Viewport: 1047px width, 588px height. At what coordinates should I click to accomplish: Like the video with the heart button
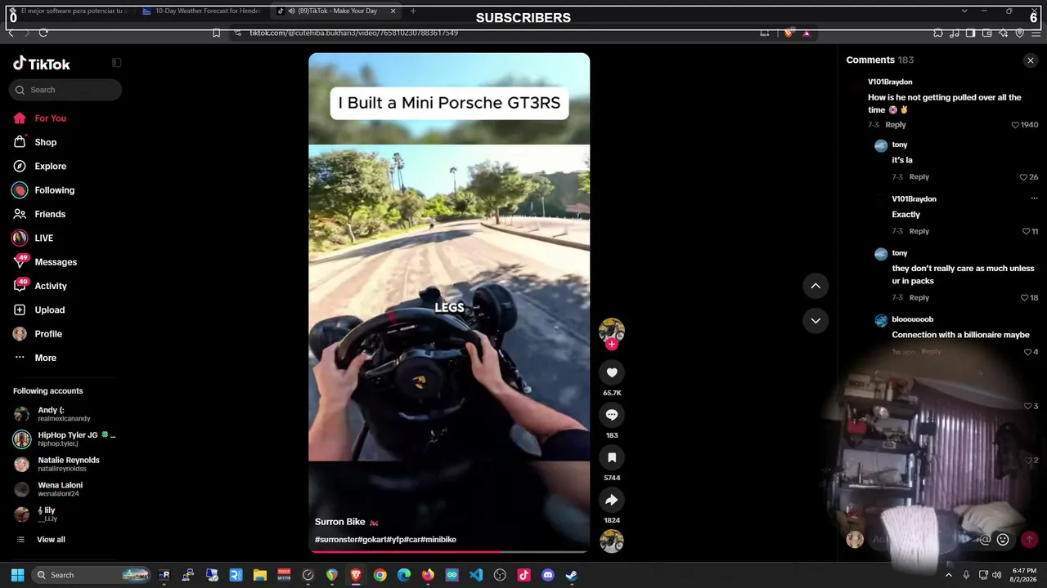pyautogui.click(x=612, y=372)
